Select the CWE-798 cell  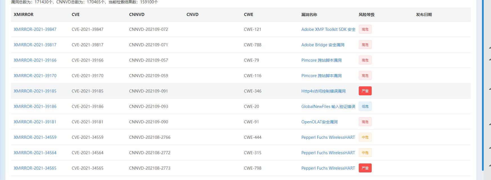click(253, 168)
